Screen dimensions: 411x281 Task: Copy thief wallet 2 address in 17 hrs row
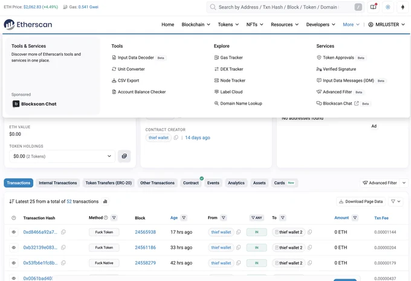pos(309,232)
